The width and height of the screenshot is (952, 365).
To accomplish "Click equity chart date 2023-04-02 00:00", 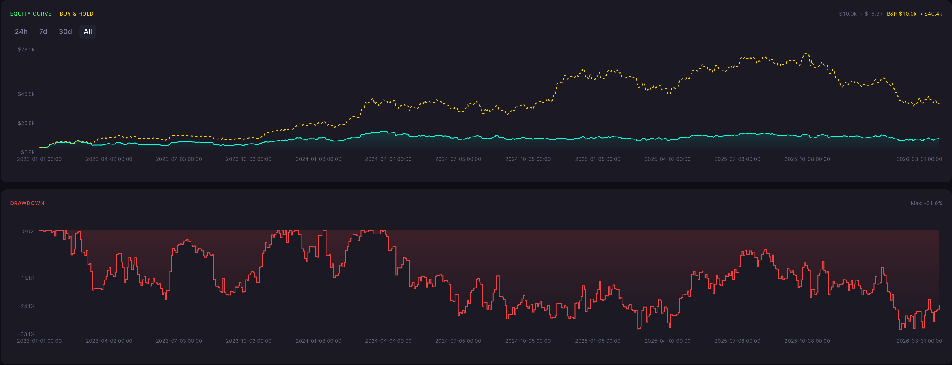I will click(109, 159).
